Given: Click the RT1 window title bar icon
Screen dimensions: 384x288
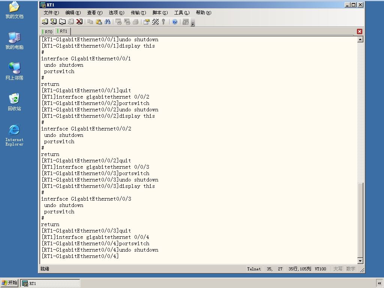Looking at the screenshot, I should click(x=43, y=5).
